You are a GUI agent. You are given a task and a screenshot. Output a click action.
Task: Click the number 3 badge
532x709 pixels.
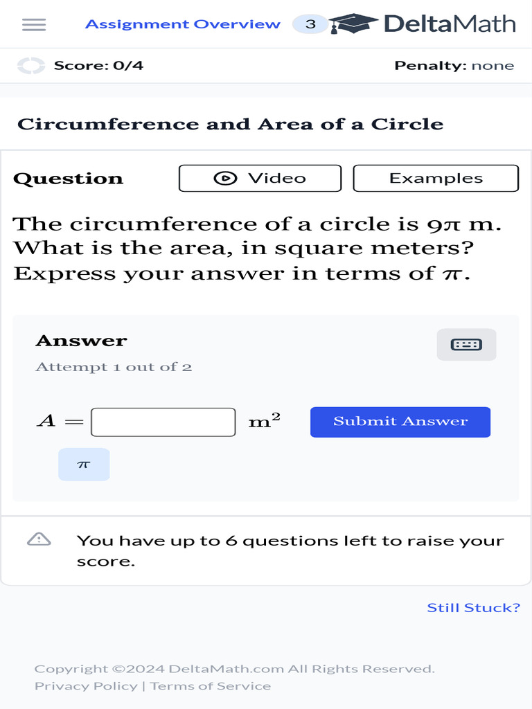(x=311, y=24)
